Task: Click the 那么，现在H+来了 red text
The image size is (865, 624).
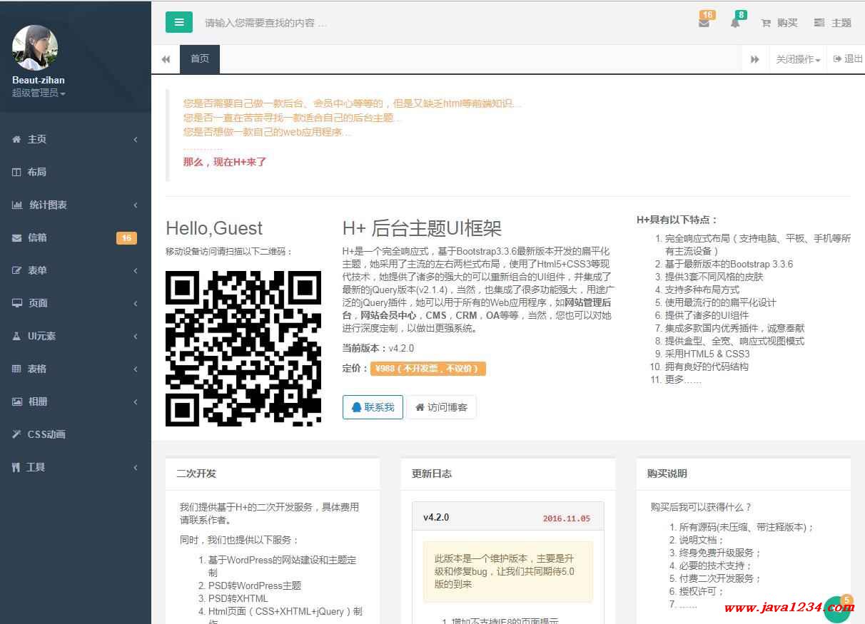Action: (225, 162)
